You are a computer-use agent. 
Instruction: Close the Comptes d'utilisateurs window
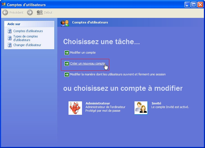point(200,5)
